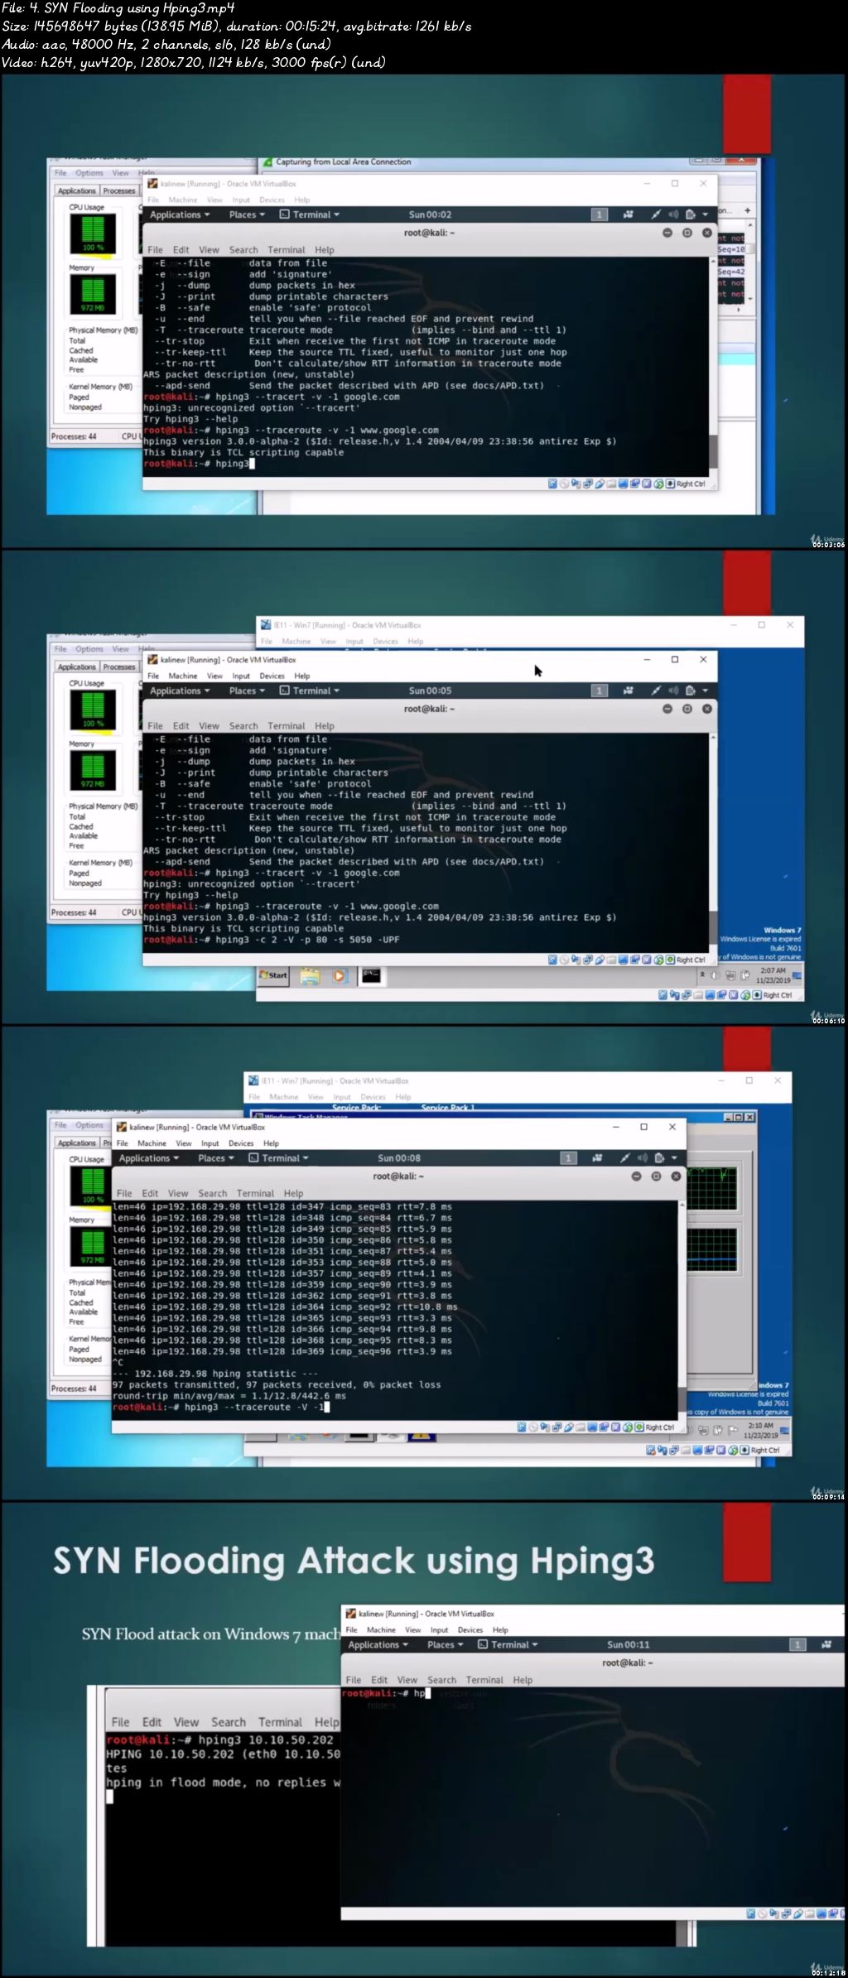The height and width of the screenshot is (1978, 848).
Task: Open terminal File menu in the Sun 00:11 Kali window
Action: tap(354, 1680)
